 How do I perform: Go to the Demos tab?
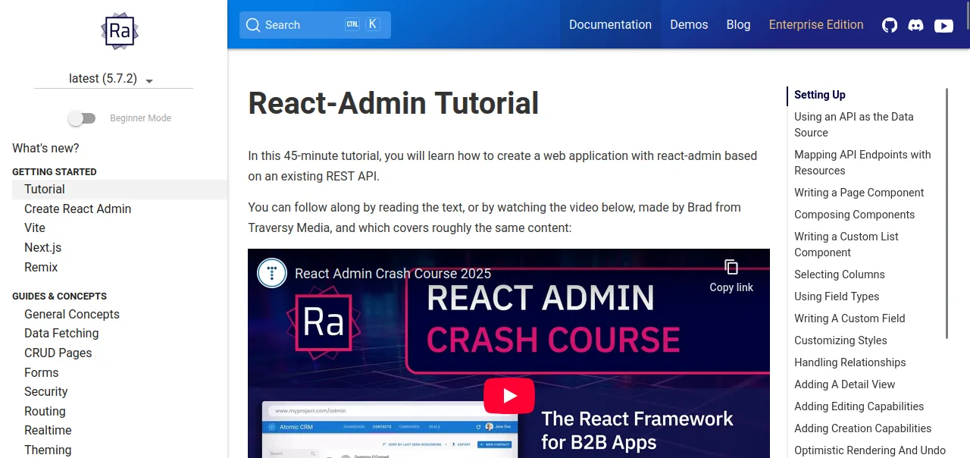tap(689, 25)
